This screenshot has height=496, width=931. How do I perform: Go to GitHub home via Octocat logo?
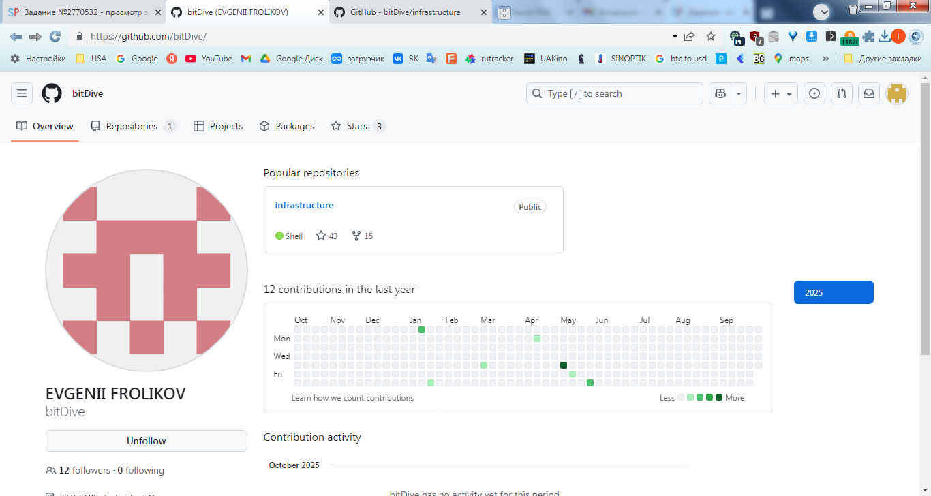click(x=52, y=93)
